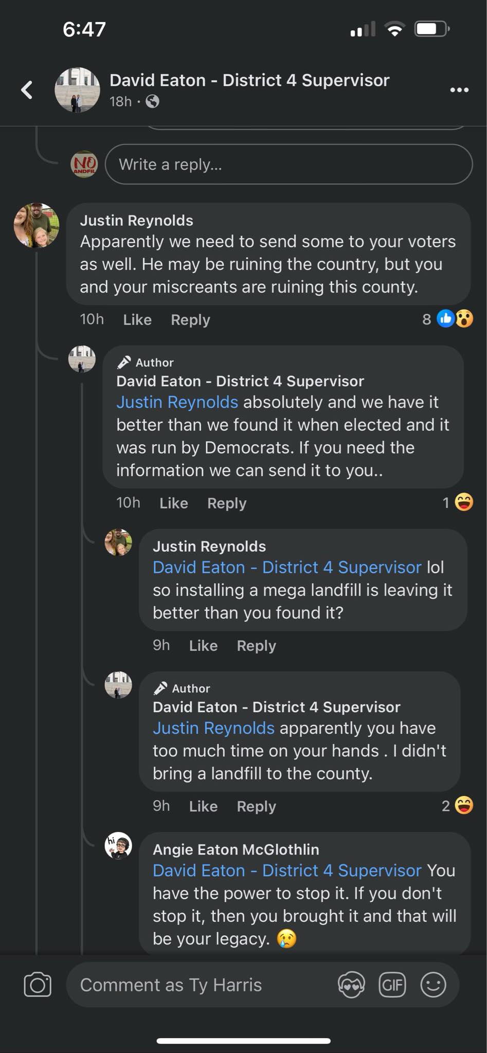Tap the camera icon beside comment box
This screenshot has height=1053, width=487.
[38, 985]
